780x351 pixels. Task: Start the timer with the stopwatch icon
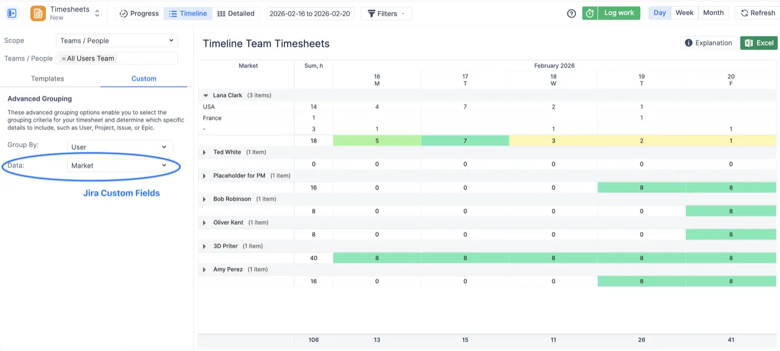pyautogui.click(x=590, y=12)
